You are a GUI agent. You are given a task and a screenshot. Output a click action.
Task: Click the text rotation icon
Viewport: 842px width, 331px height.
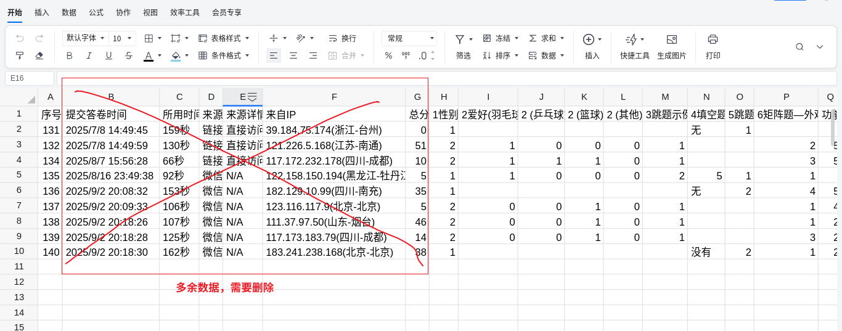(301, 38)
